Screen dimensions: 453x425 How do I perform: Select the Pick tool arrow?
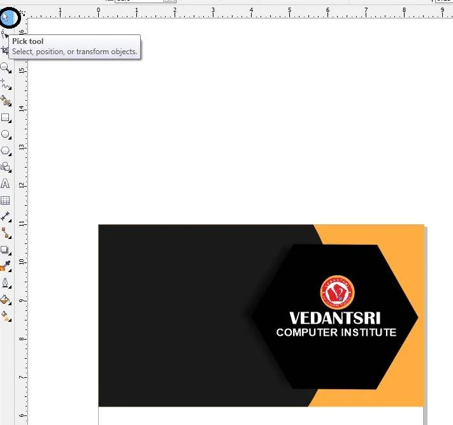tap(6, 18)
